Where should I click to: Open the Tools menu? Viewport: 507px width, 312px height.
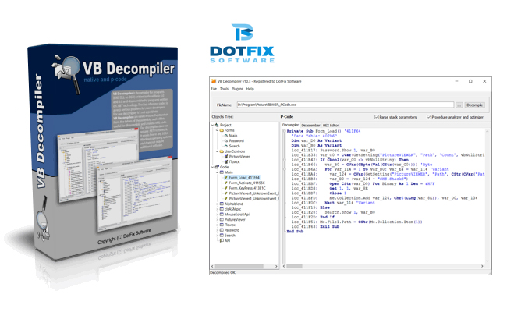pyautogui.click(x=224, y=89)
